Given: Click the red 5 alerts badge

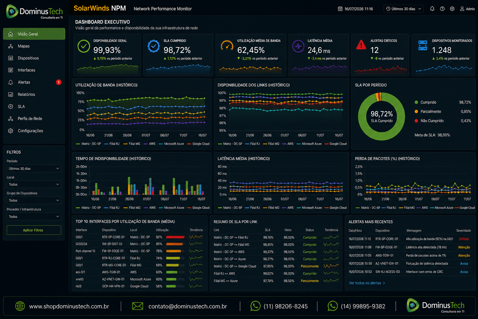Looking at the screenshot, I should [59, 82].
